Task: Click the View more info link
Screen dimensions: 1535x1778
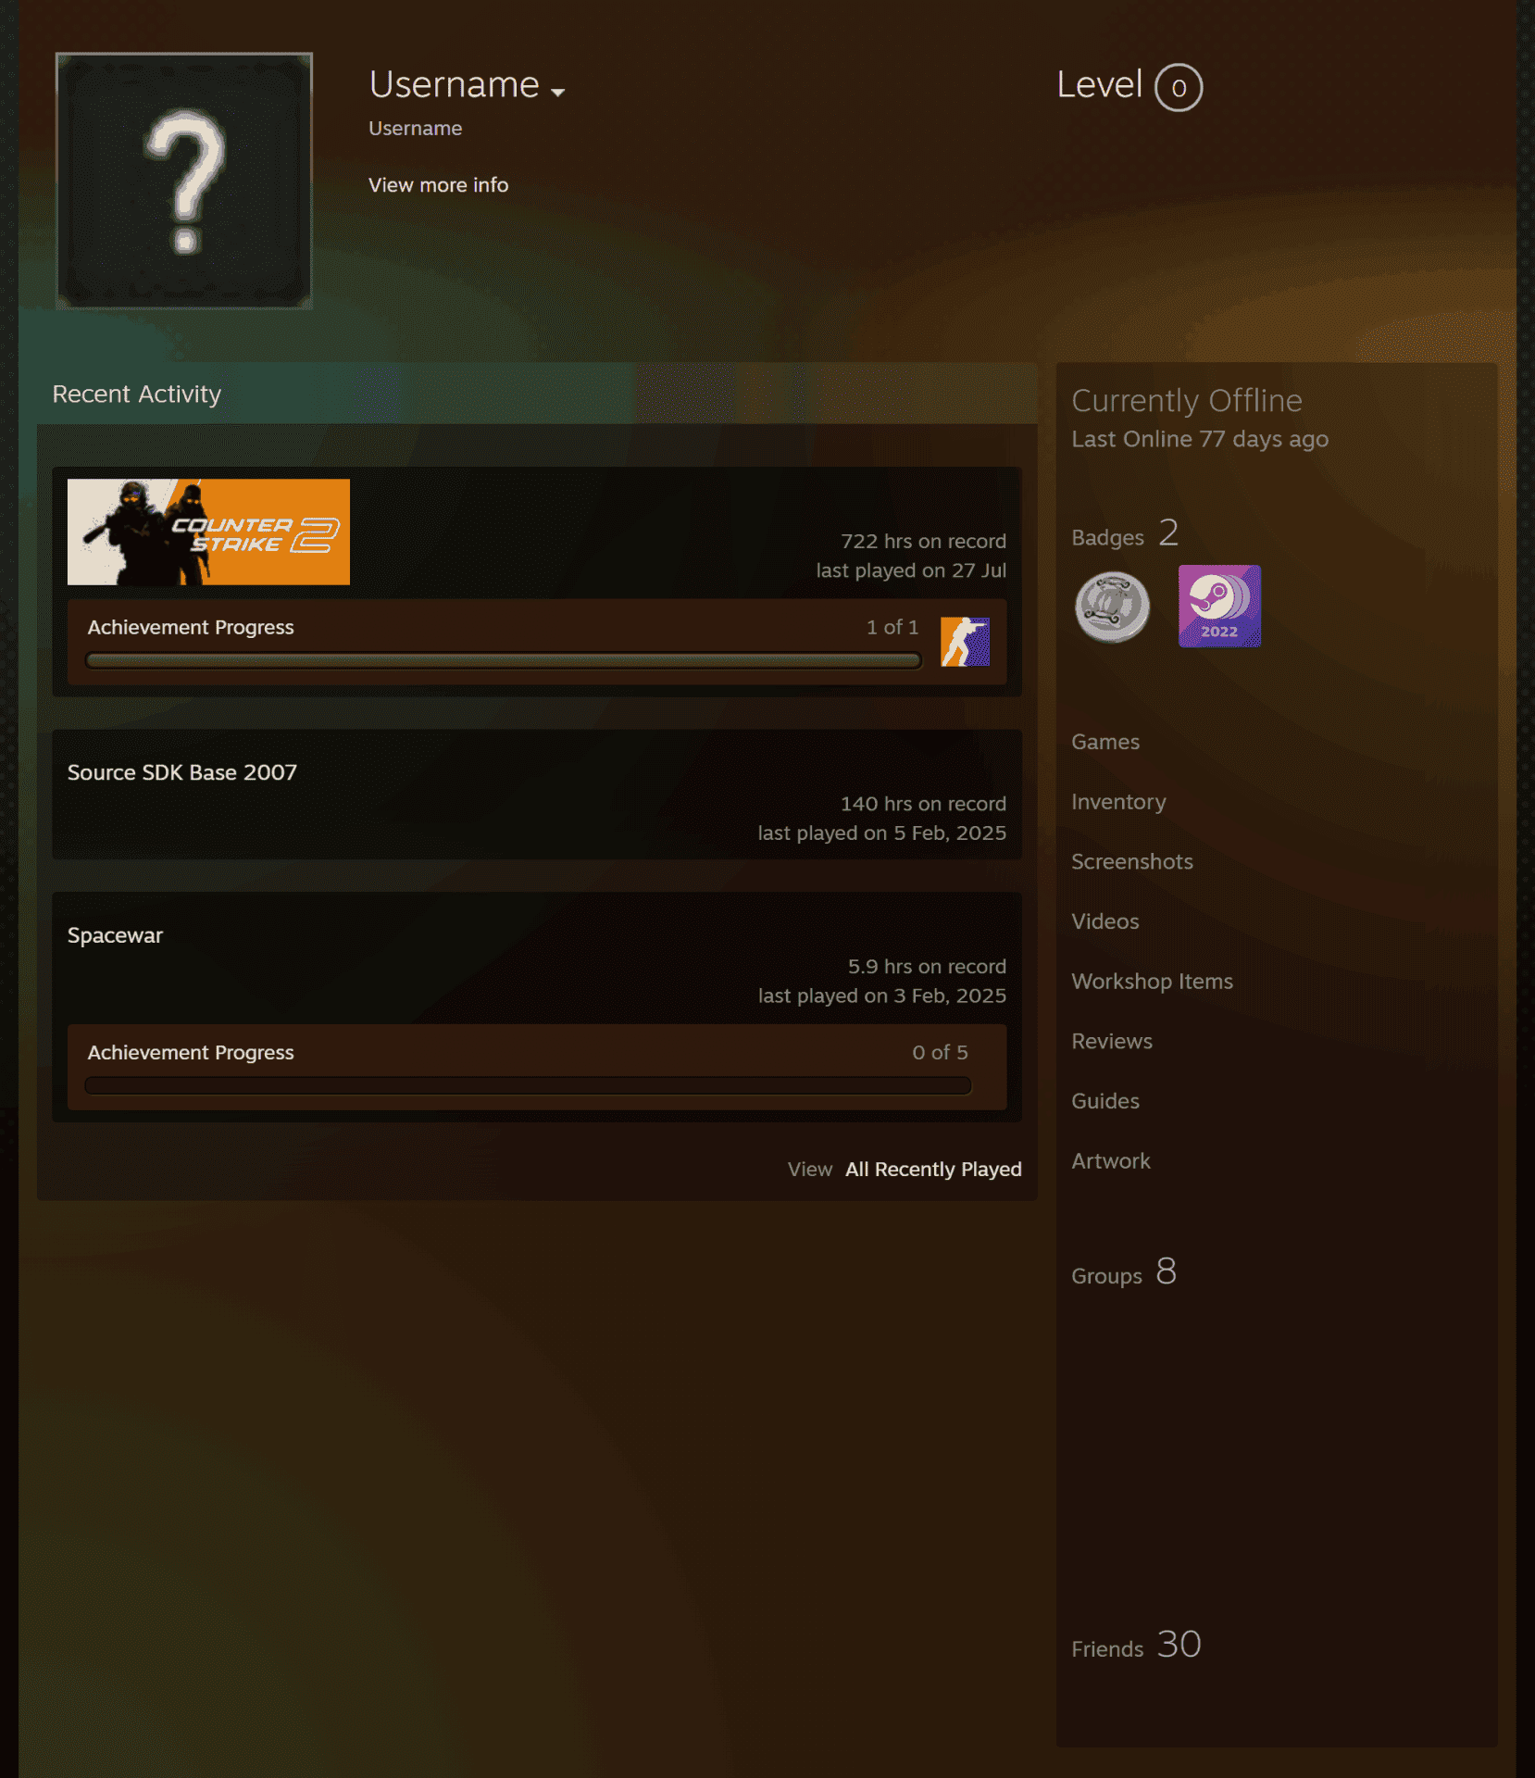Action: pos(438,185)
